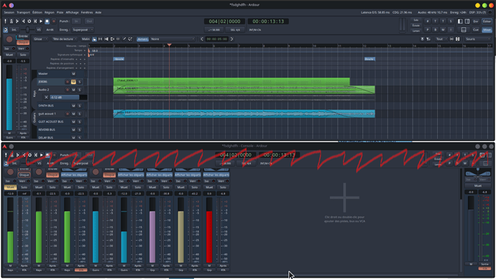Click the expand tracks icon left of Souris
This screenshot has height=279, width=496.
[458, 39]
